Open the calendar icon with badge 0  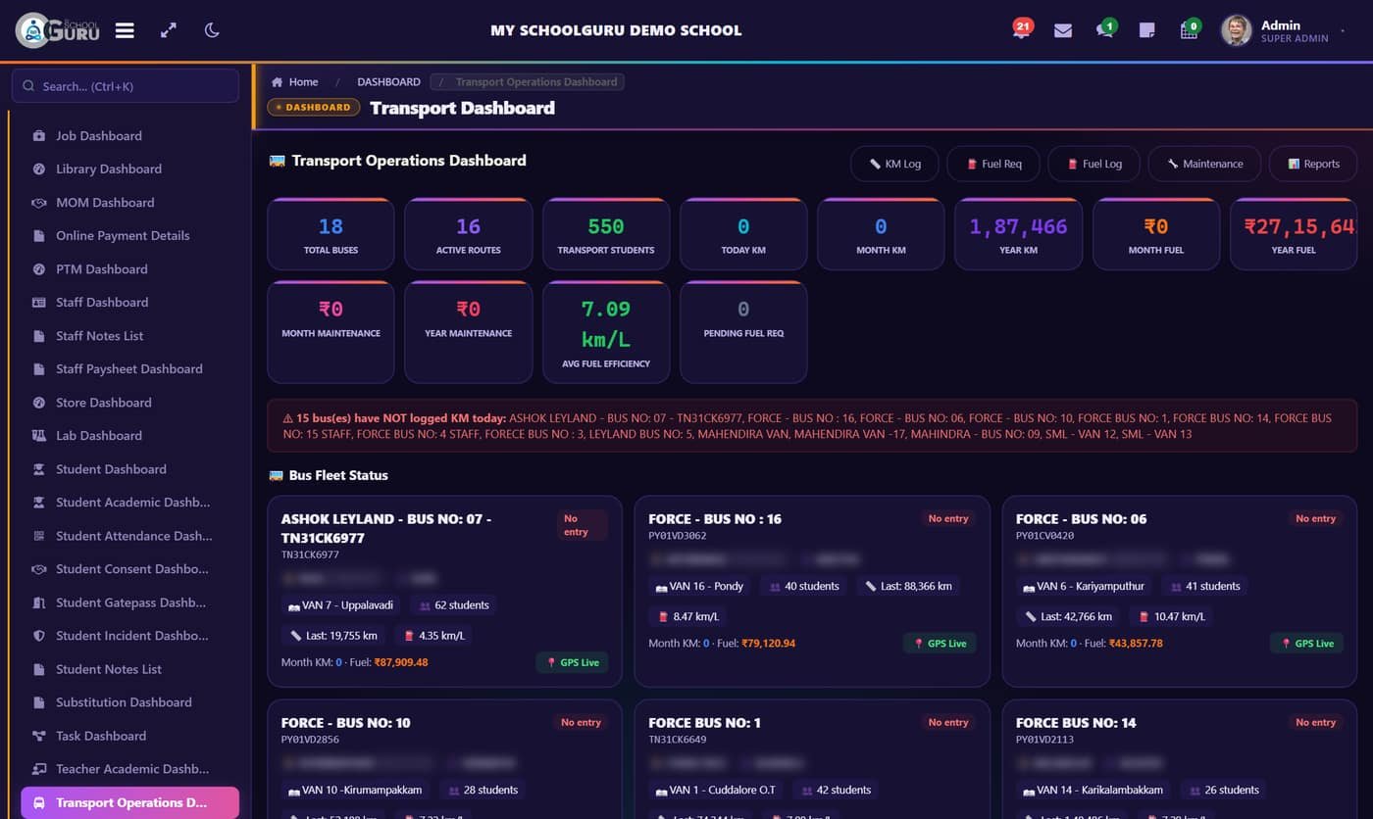[x=1190, y=29]
